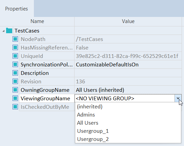Click the OwningGroupName property icon

[15, 90]
